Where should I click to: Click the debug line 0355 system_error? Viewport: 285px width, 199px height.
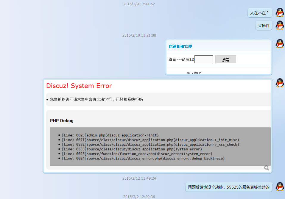[132, 149]
